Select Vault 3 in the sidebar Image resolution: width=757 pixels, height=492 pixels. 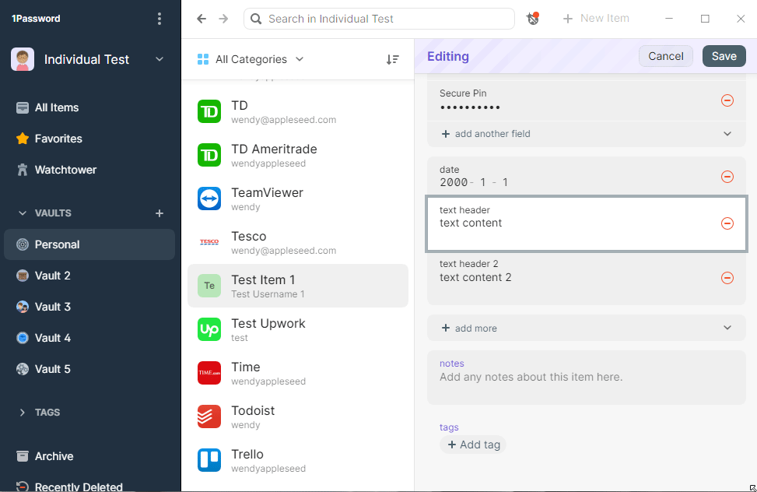53,307
